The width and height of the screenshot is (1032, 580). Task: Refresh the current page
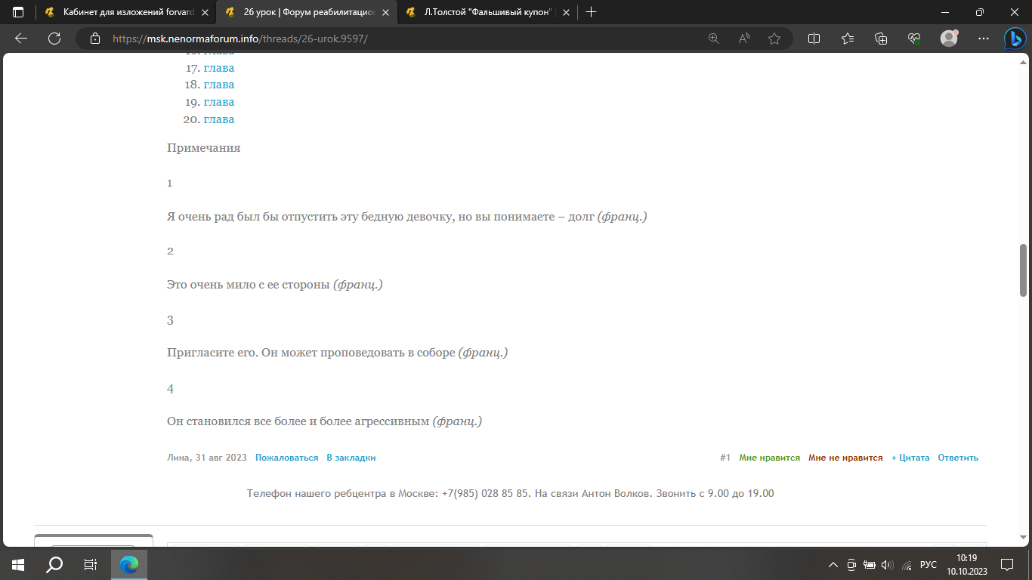click(x=54, y=39)
